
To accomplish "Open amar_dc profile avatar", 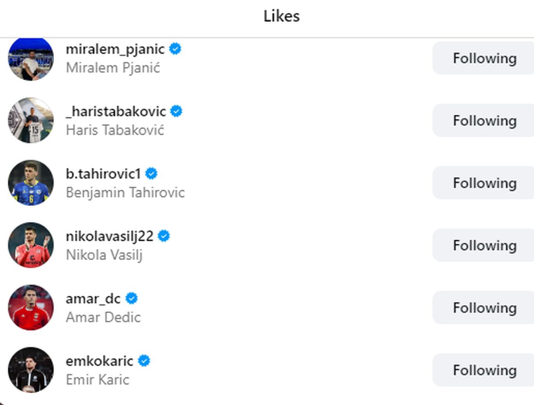I will tap(31, 307).
